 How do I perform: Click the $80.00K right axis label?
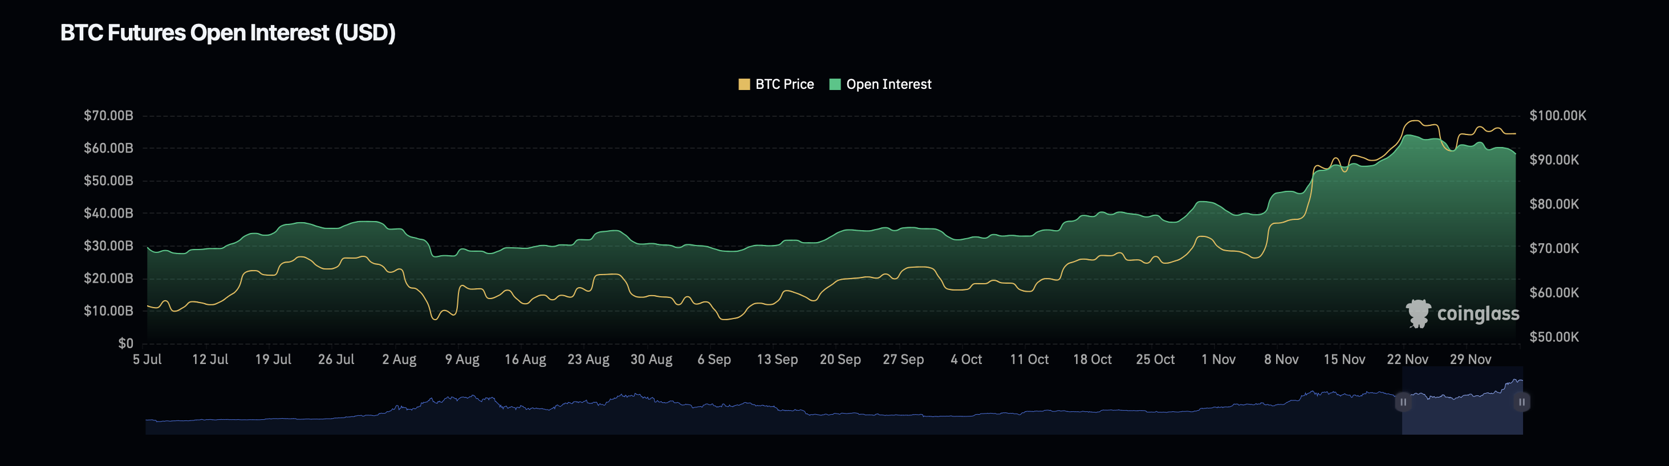coord(1554,205)
